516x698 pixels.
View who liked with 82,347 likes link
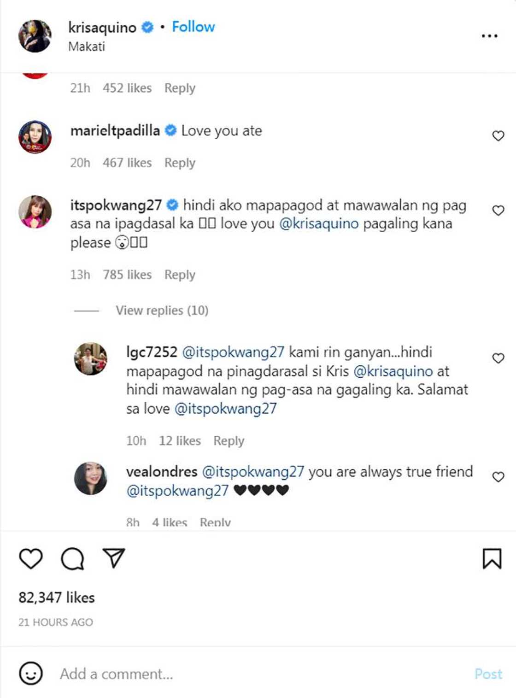(x=56, y=598)
